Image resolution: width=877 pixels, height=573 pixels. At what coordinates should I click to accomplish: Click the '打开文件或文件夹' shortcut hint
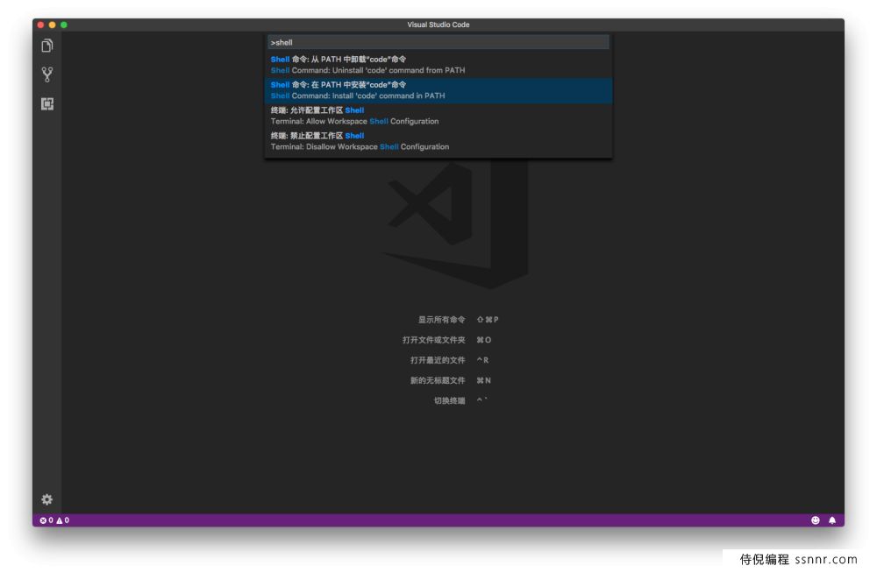click(433, 340)
